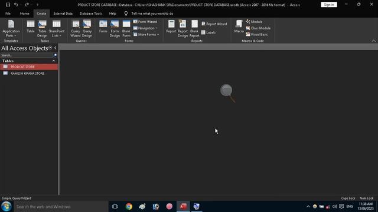Open Google Chrome from taskbar
The height and width of the screenshot is (212, 378).
coord(129,207)
